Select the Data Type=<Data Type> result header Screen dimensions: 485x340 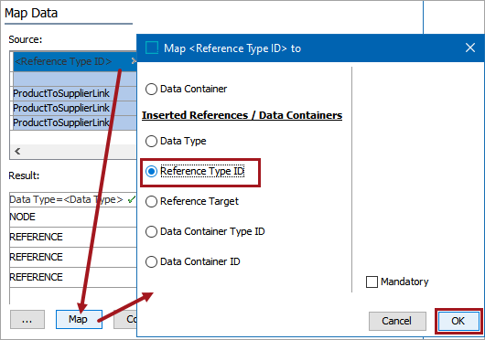click(x=72, y=199)
